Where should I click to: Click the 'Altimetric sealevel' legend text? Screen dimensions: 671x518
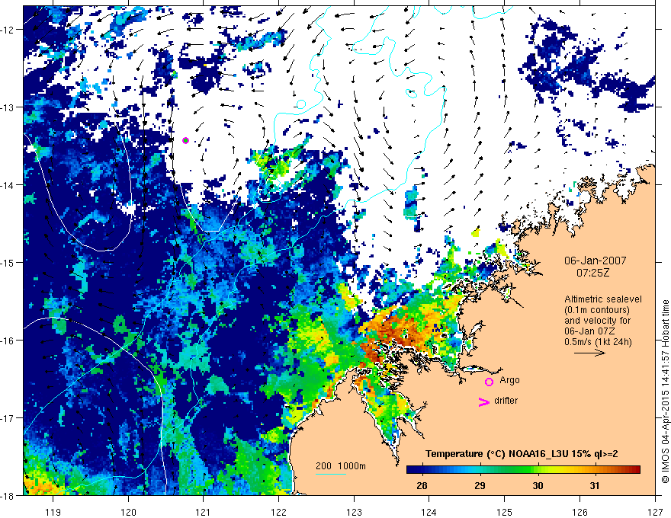tap(603, 299)
